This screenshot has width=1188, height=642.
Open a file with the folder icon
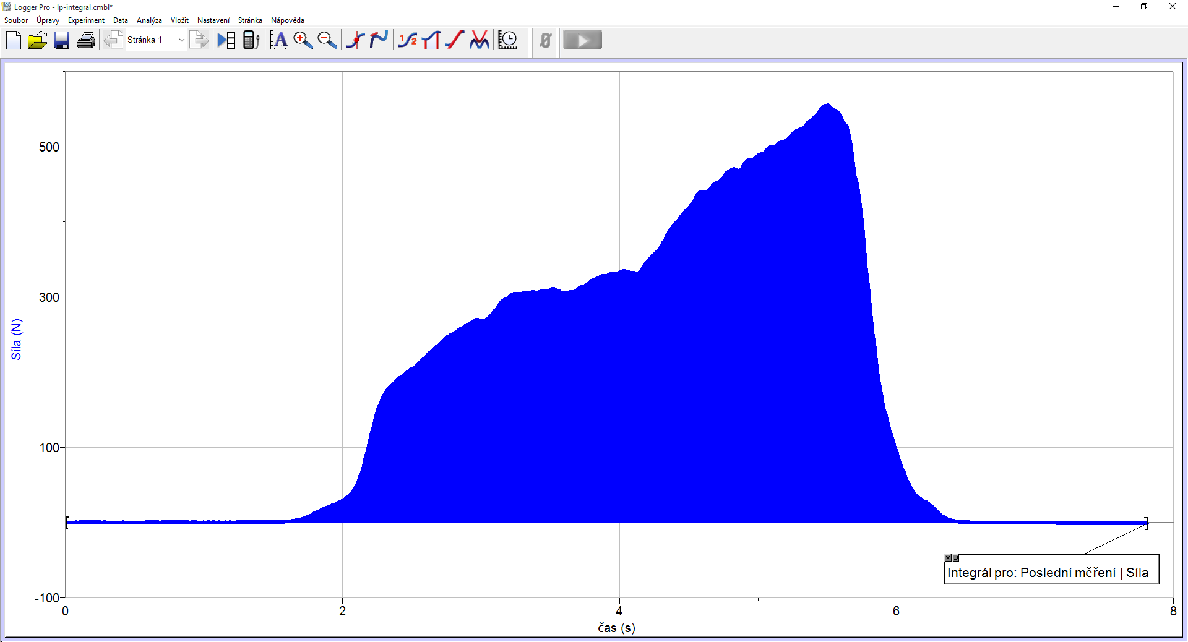37,40
